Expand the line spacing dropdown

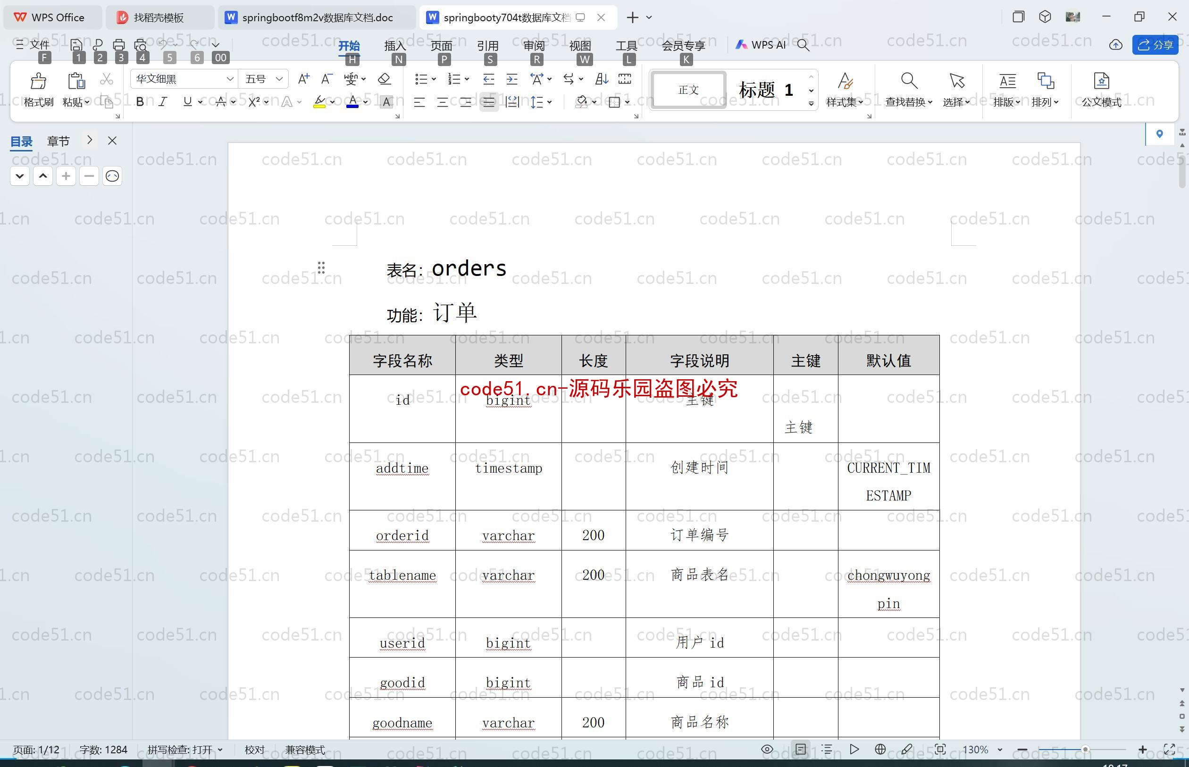549,102
